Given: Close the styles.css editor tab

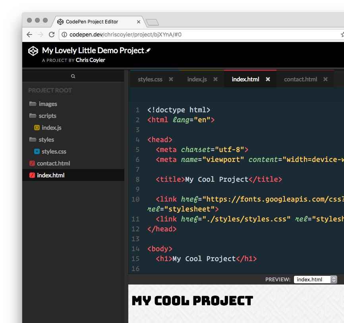Looking at the screenshot, I should pyautogui.click(x=170, y=79).
